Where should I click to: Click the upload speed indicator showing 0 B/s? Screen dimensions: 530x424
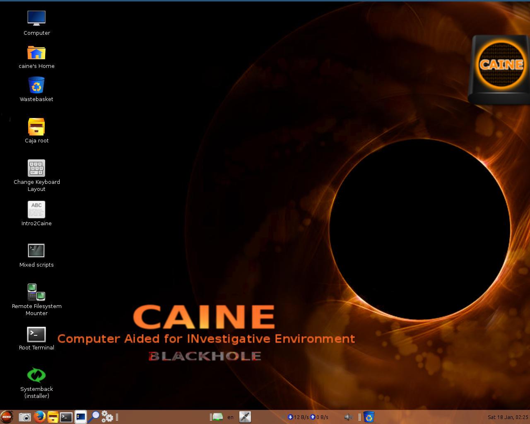click(319, 417)
